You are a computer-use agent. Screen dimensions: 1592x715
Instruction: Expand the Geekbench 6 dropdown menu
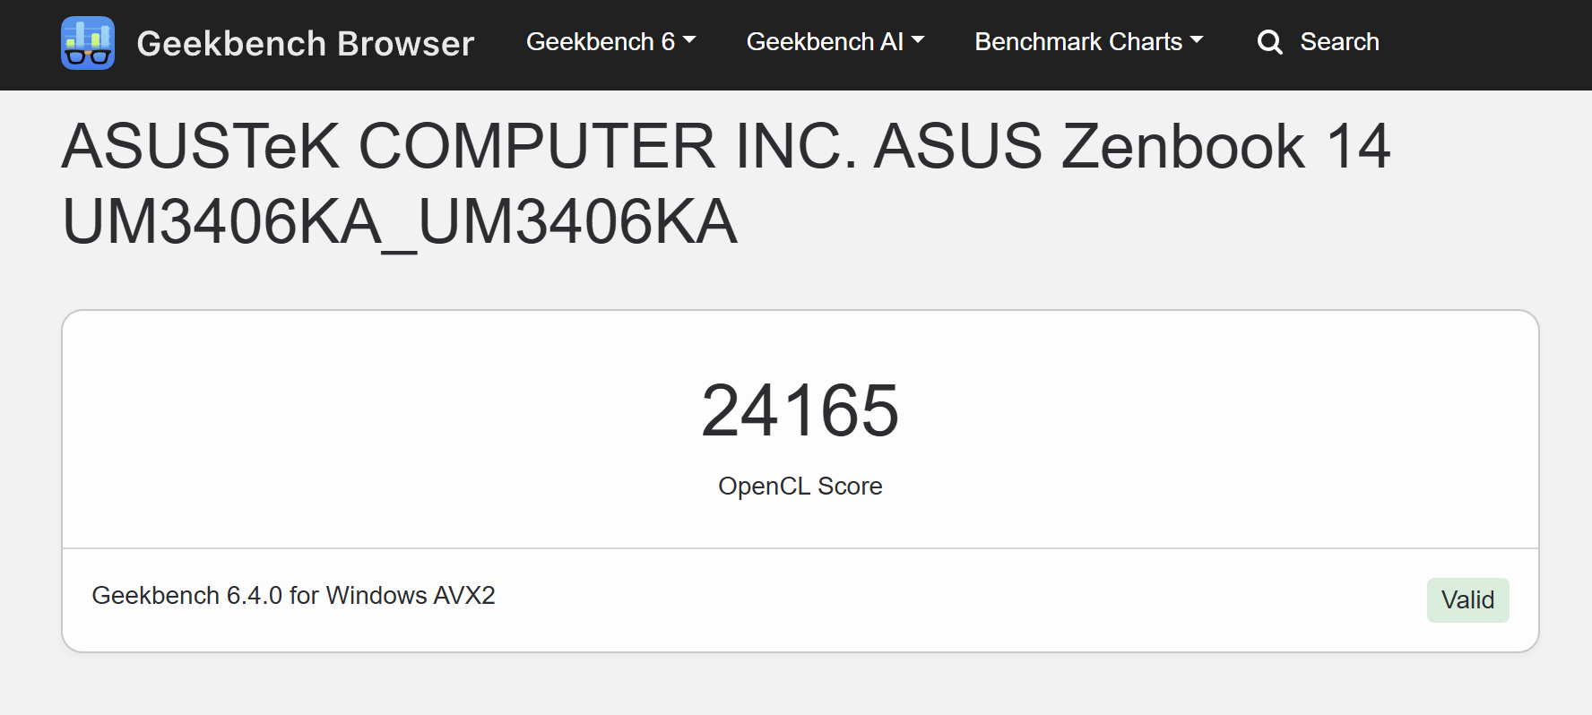(610, 41)
